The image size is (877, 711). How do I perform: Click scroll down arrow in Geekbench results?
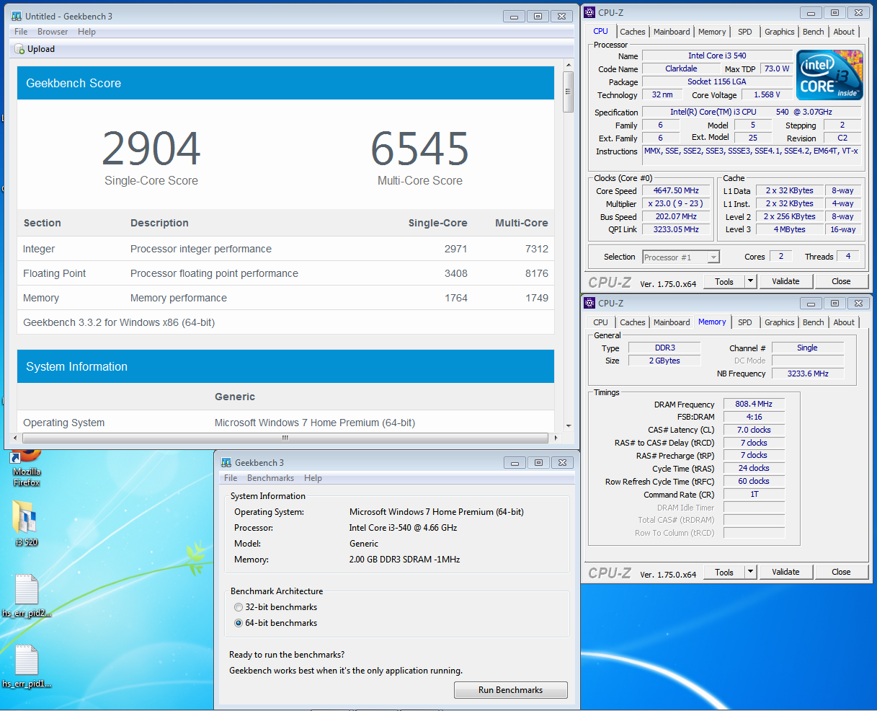click(x=568, y=425)
